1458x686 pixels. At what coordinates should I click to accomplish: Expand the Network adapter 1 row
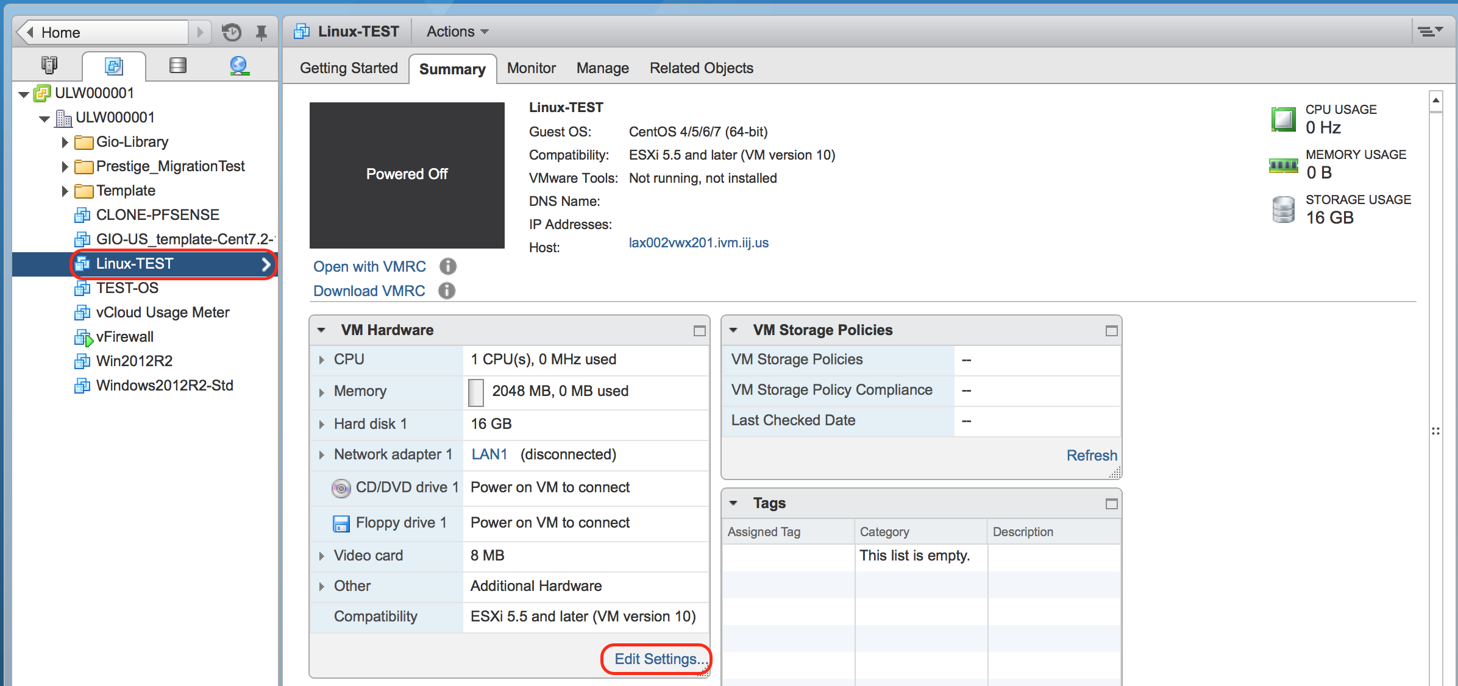[321, 455]
